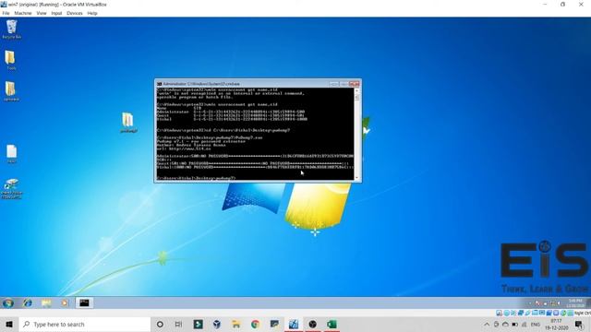
Task: Open the Windows 7 Start orb
Action: coord(8,303)
